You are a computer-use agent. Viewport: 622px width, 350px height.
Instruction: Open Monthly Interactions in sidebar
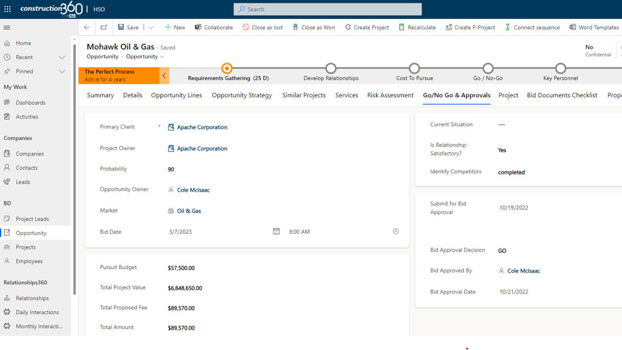point(39,327)
